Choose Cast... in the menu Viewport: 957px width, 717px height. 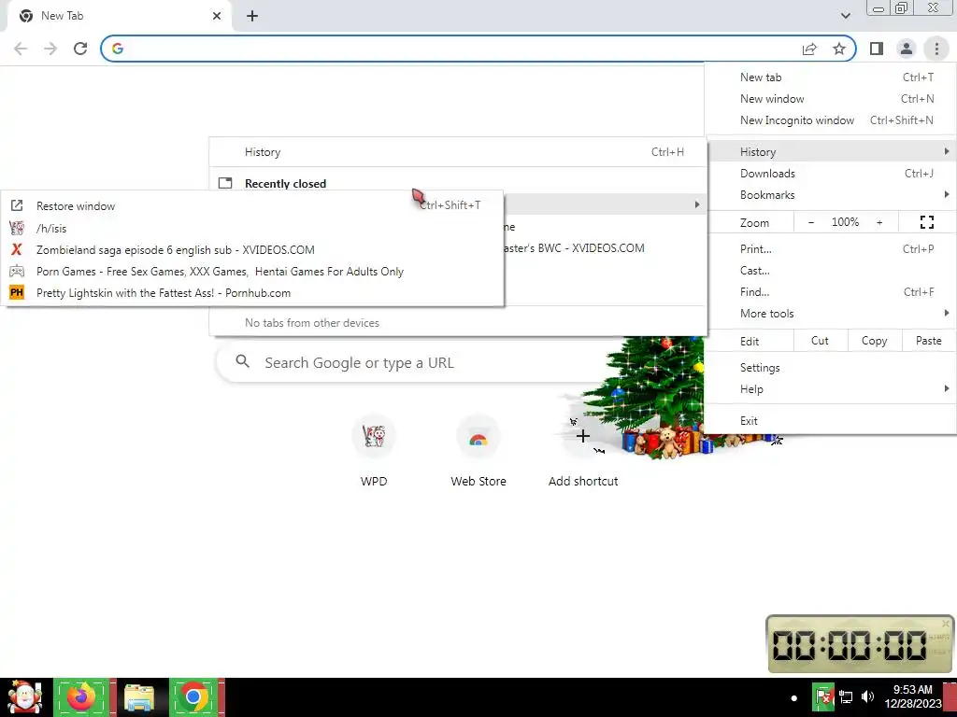(830, 270)
